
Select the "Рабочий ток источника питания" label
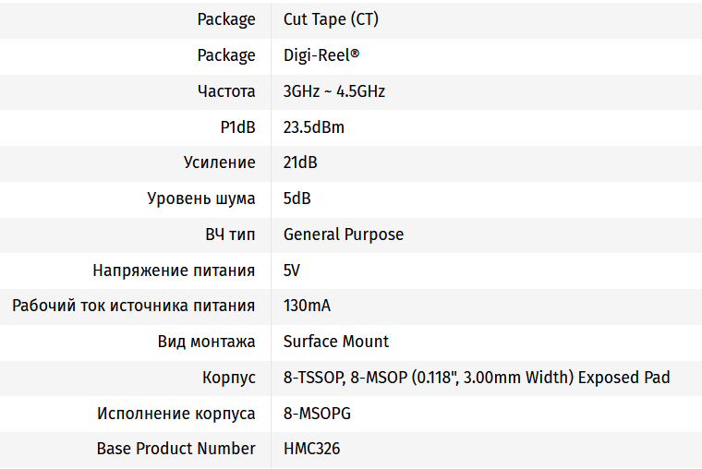(134, 306)
